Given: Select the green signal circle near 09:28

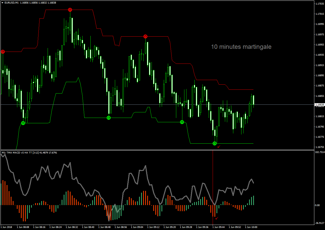Looking at the screenshot, I should pyautogui.click(x=182, y=122).
